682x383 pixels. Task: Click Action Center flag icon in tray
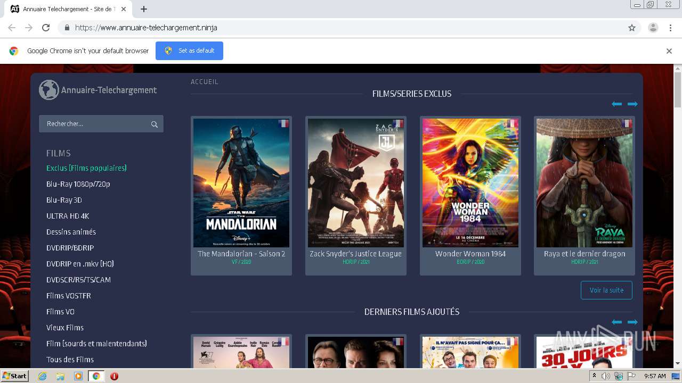coord(631,376)
